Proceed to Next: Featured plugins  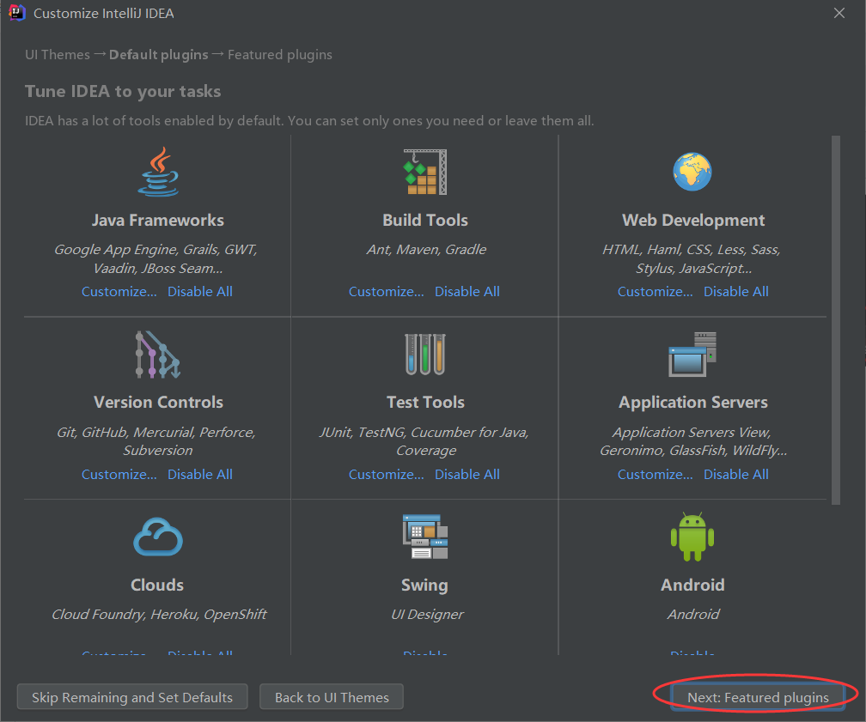click(x=758, y=697)
